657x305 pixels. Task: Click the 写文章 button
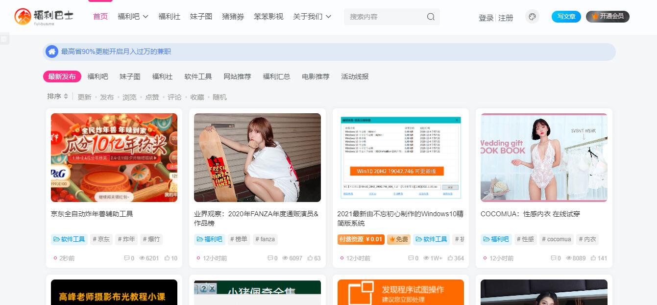(x=566, y=17)
